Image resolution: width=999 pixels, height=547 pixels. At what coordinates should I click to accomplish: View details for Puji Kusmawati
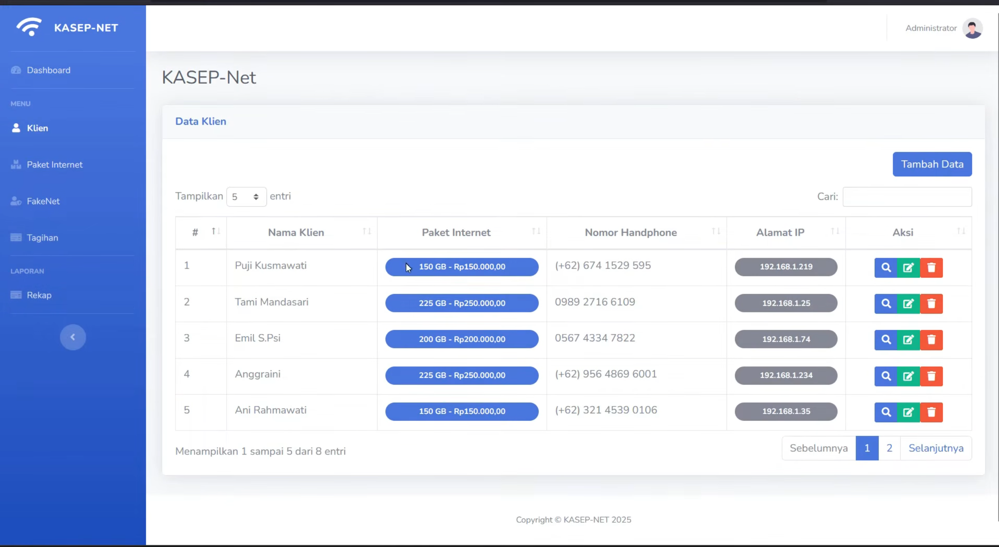pyautogui.click(x=886, y=267)
